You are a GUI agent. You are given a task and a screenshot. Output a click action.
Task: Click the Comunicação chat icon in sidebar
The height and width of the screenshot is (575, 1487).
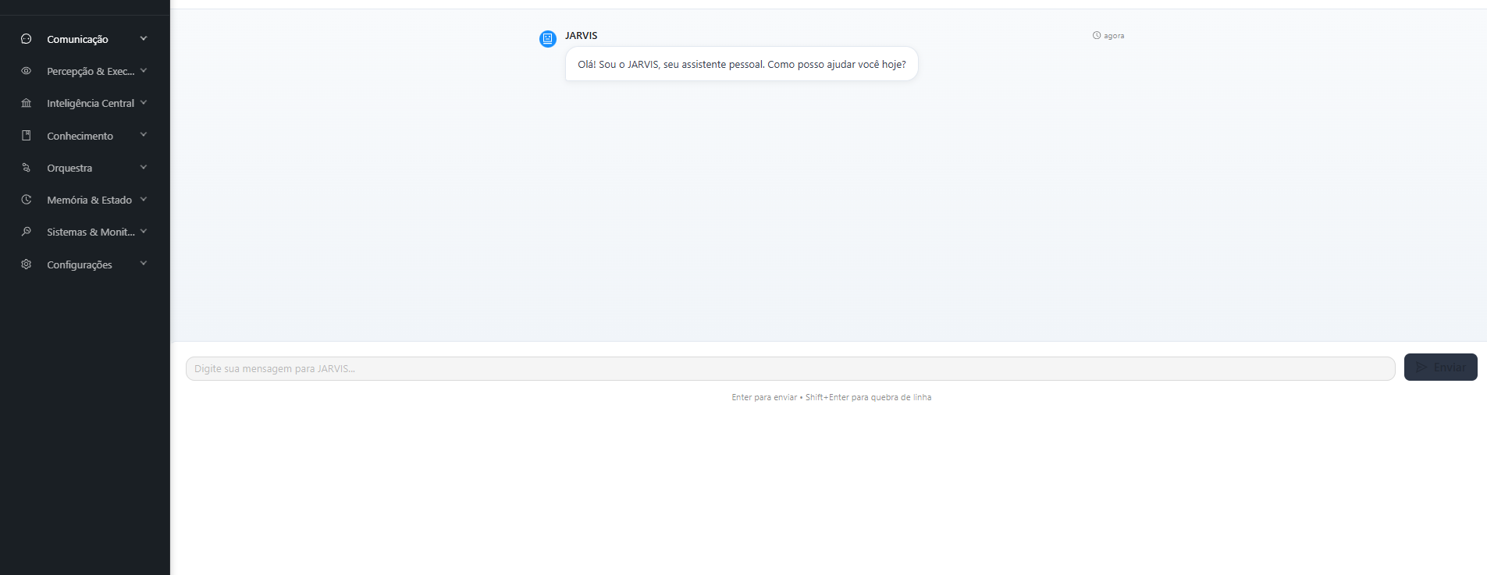pyautogui.click(x=26, y=39)
